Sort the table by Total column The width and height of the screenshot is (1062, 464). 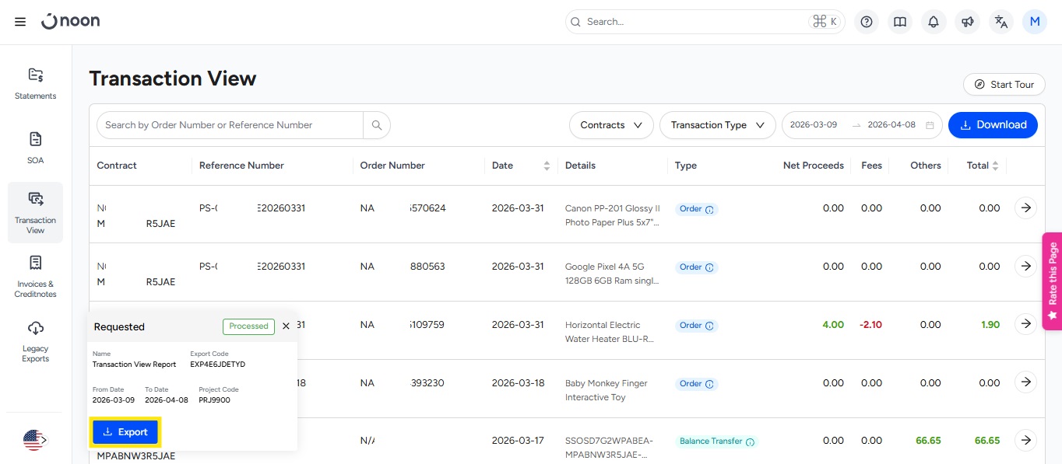point(994,166)
